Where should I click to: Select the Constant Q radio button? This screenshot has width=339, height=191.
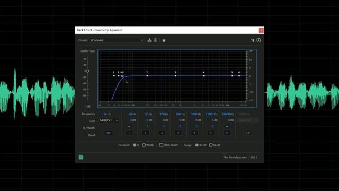click(x=135, y=145)
